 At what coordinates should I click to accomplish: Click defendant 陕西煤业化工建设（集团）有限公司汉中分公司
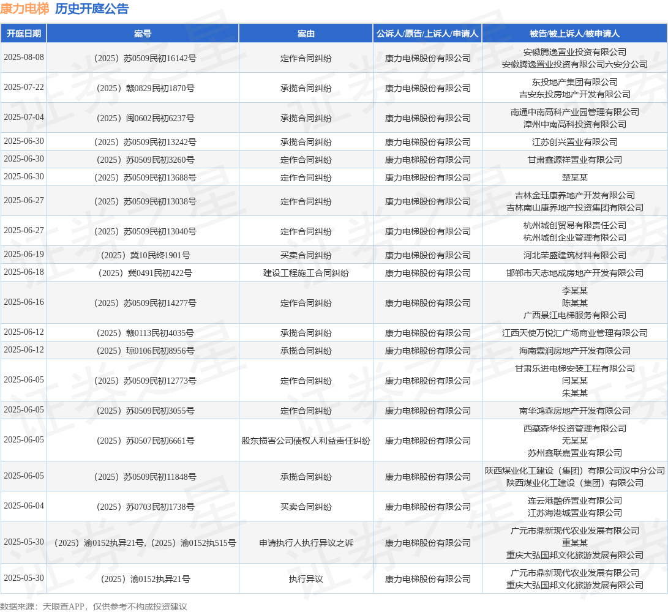point(575,471)
